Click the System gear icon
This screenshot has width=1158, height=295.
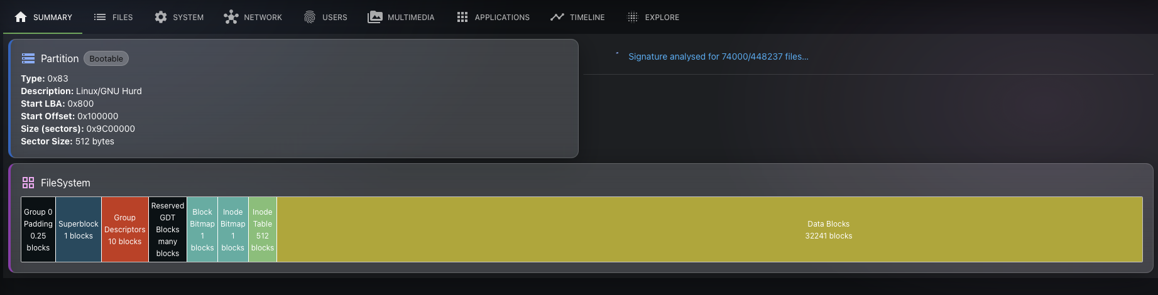point(161,17)
